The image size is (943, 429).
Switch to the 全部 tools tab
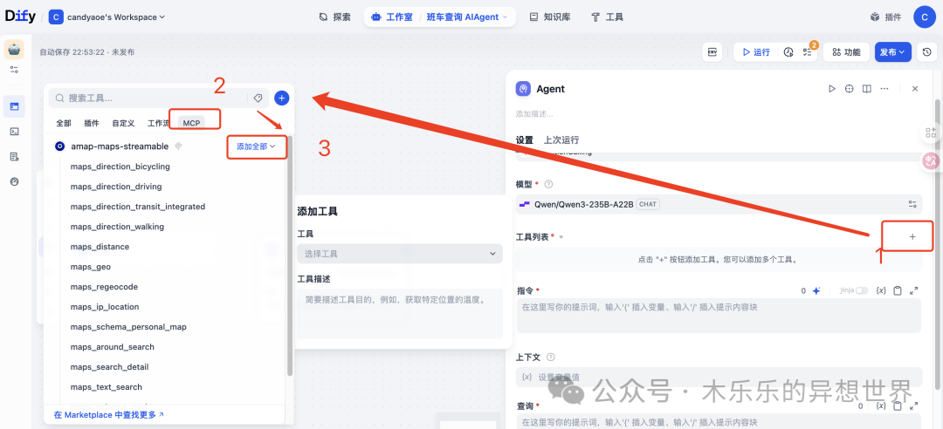(x=64, y=123)
